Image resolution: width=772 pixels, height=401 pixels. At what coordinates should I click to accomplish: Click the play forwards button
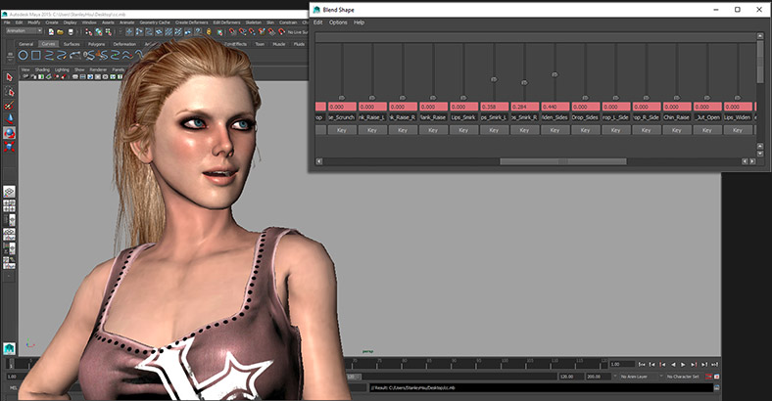point(684,365)
